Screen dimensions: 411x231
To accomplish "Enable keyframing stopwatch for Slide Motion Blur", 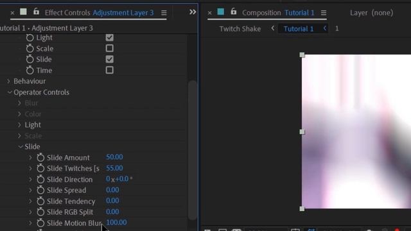I will click(x=40, y=223).
